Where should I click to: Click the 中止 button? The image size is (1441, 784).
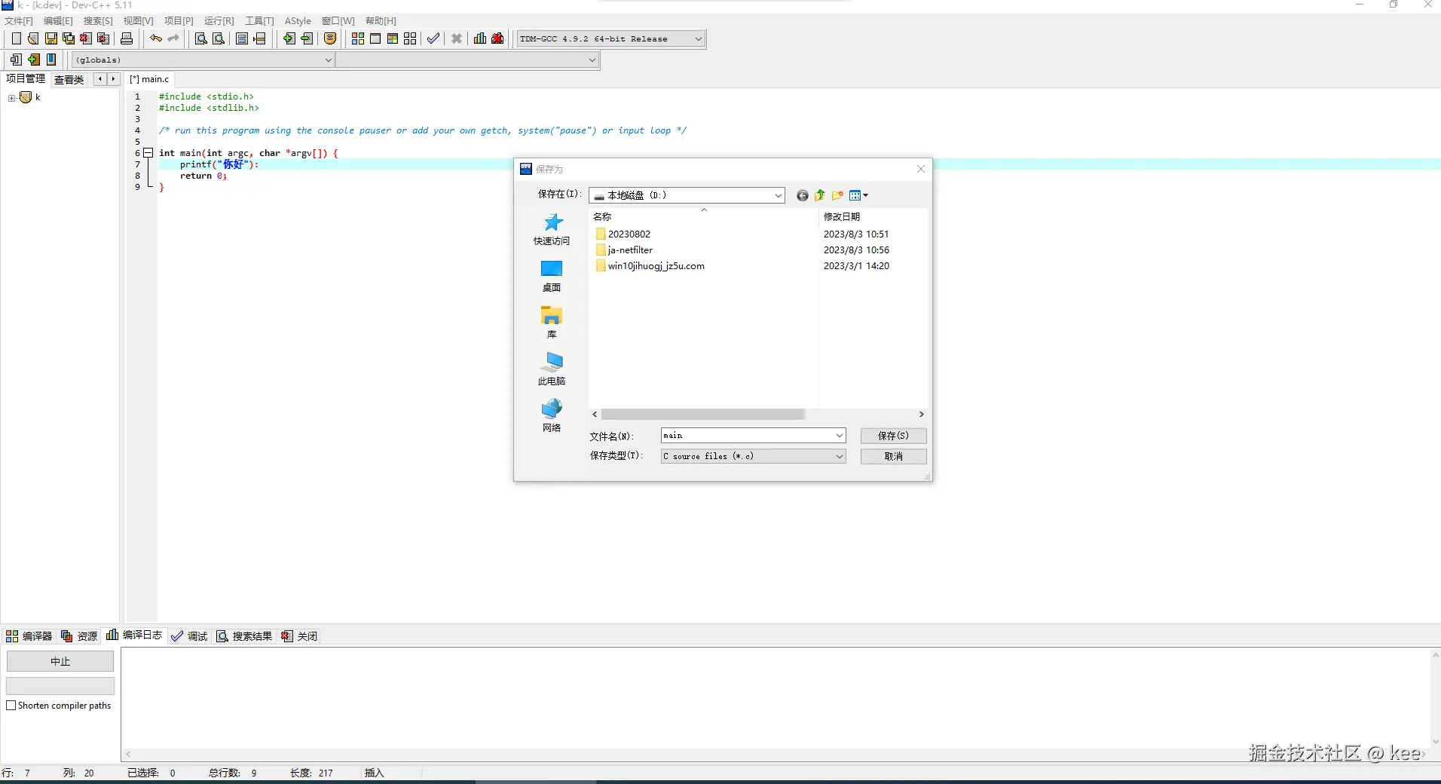60,661
